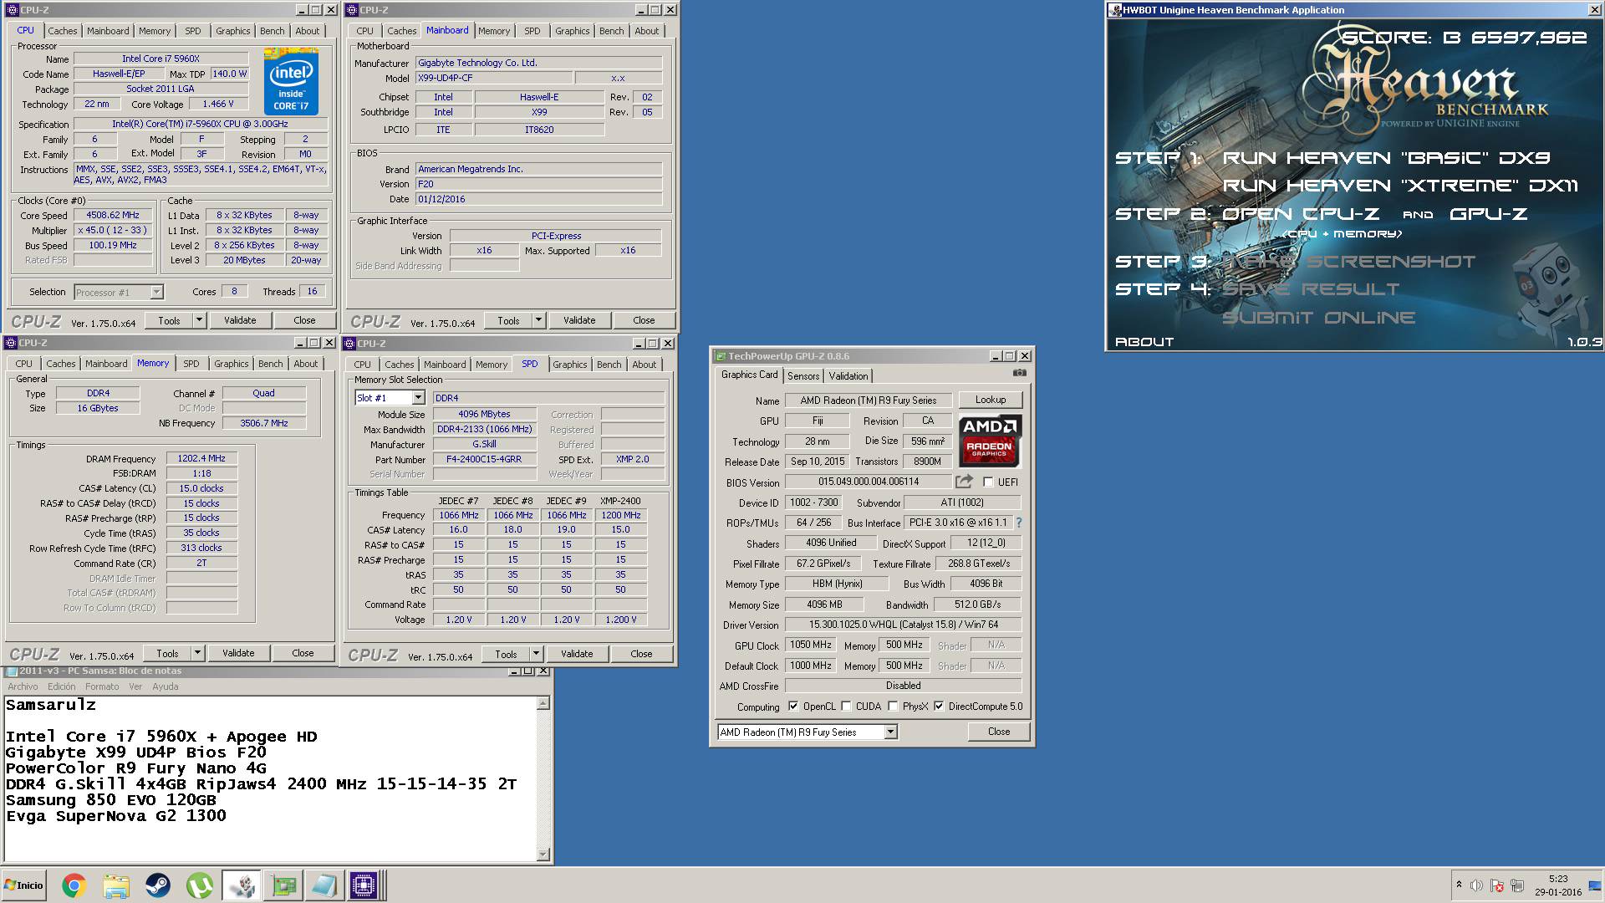This screenshot has width=1605, height=903.
Task: Switch to CPU-Z purple chip taskbar icon
Action: 364,885
